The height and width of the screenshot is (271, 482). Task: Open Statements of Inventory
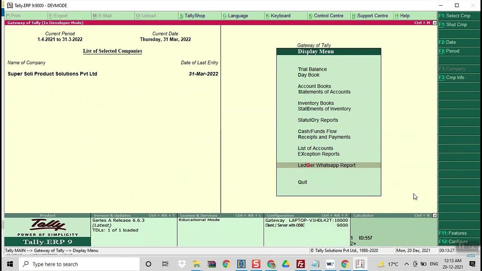click(324, 109)
